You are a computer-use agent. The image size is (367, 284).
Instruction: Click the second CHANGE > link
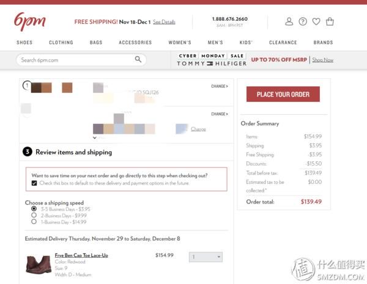[x=220, y=114]
